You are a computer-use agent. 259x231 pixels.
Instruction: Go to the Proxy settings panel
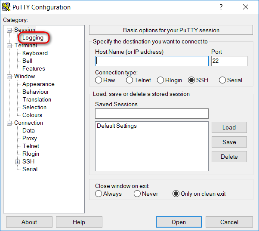pos(30,139)
